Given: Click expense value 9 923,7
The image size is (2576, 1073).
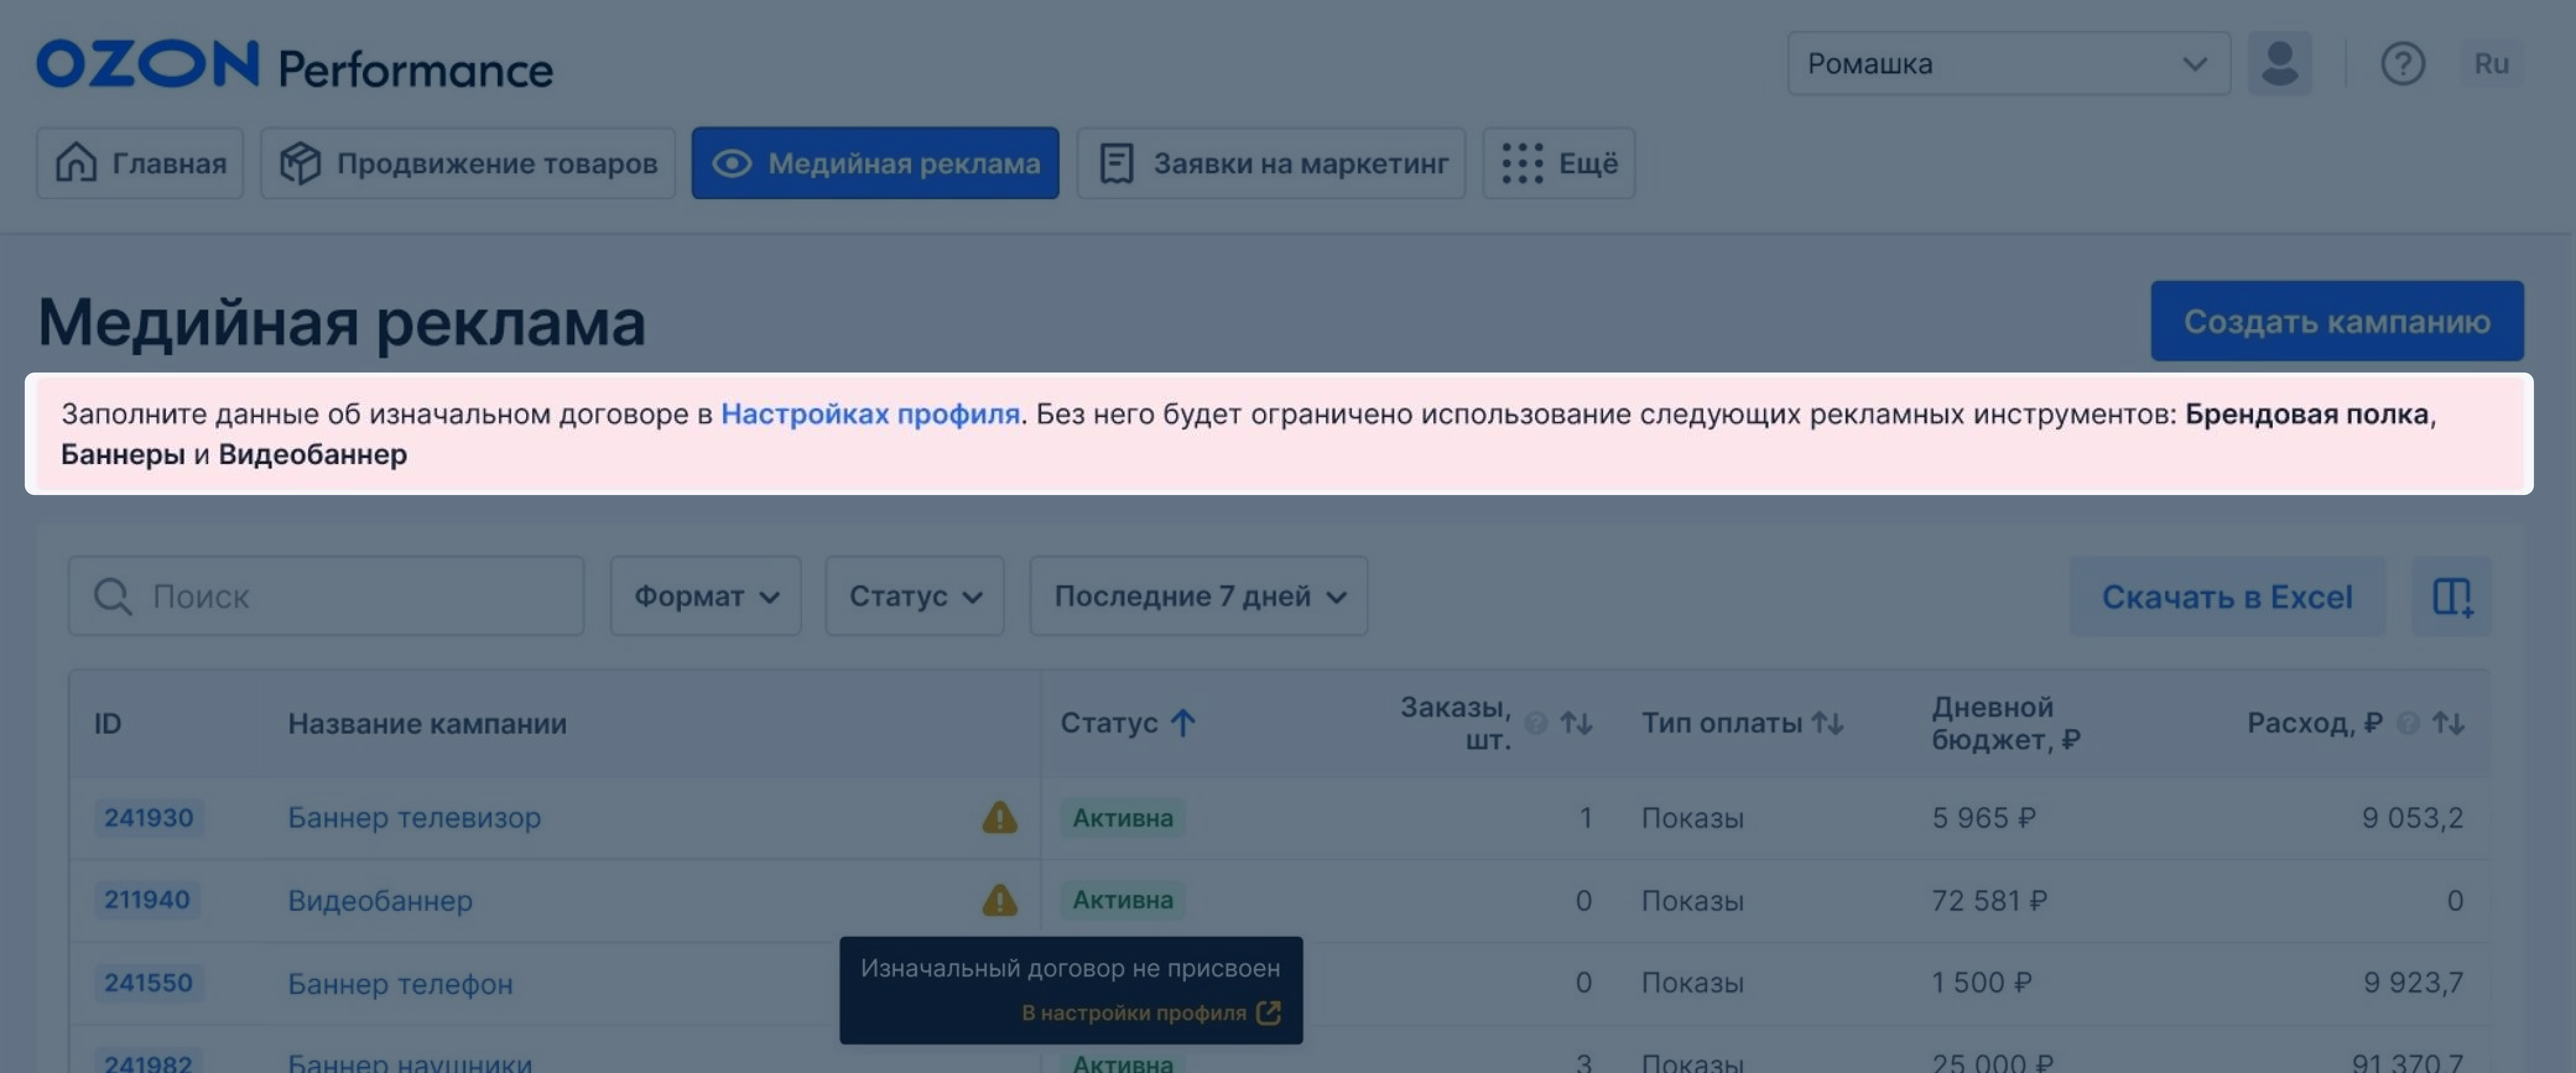Looking at the screenshot, I should click(x=2414, y=983).
